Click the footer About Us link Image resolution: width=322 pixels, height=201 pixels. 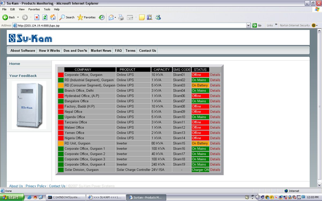tap(16, 186)
